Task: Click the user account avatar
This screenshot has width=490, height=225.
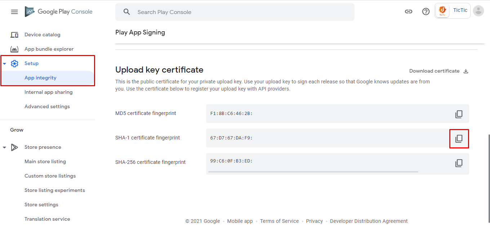Action: click(x=478, y=11)
